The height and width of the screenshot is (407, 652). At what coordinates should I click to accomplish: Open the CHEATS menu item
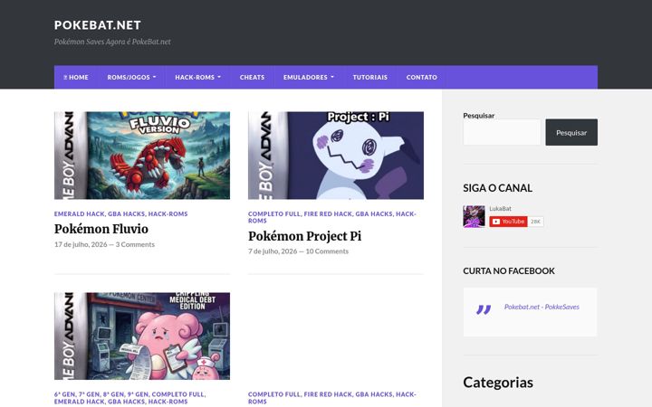(x=252, y=77)
